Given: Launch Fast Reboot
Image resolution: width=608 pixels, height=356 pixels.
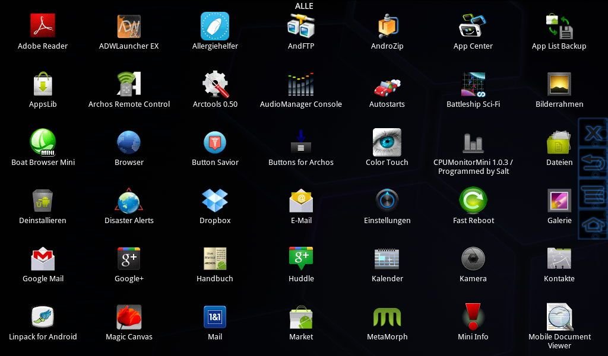Looking at the screenshot, I should (473, 201).
